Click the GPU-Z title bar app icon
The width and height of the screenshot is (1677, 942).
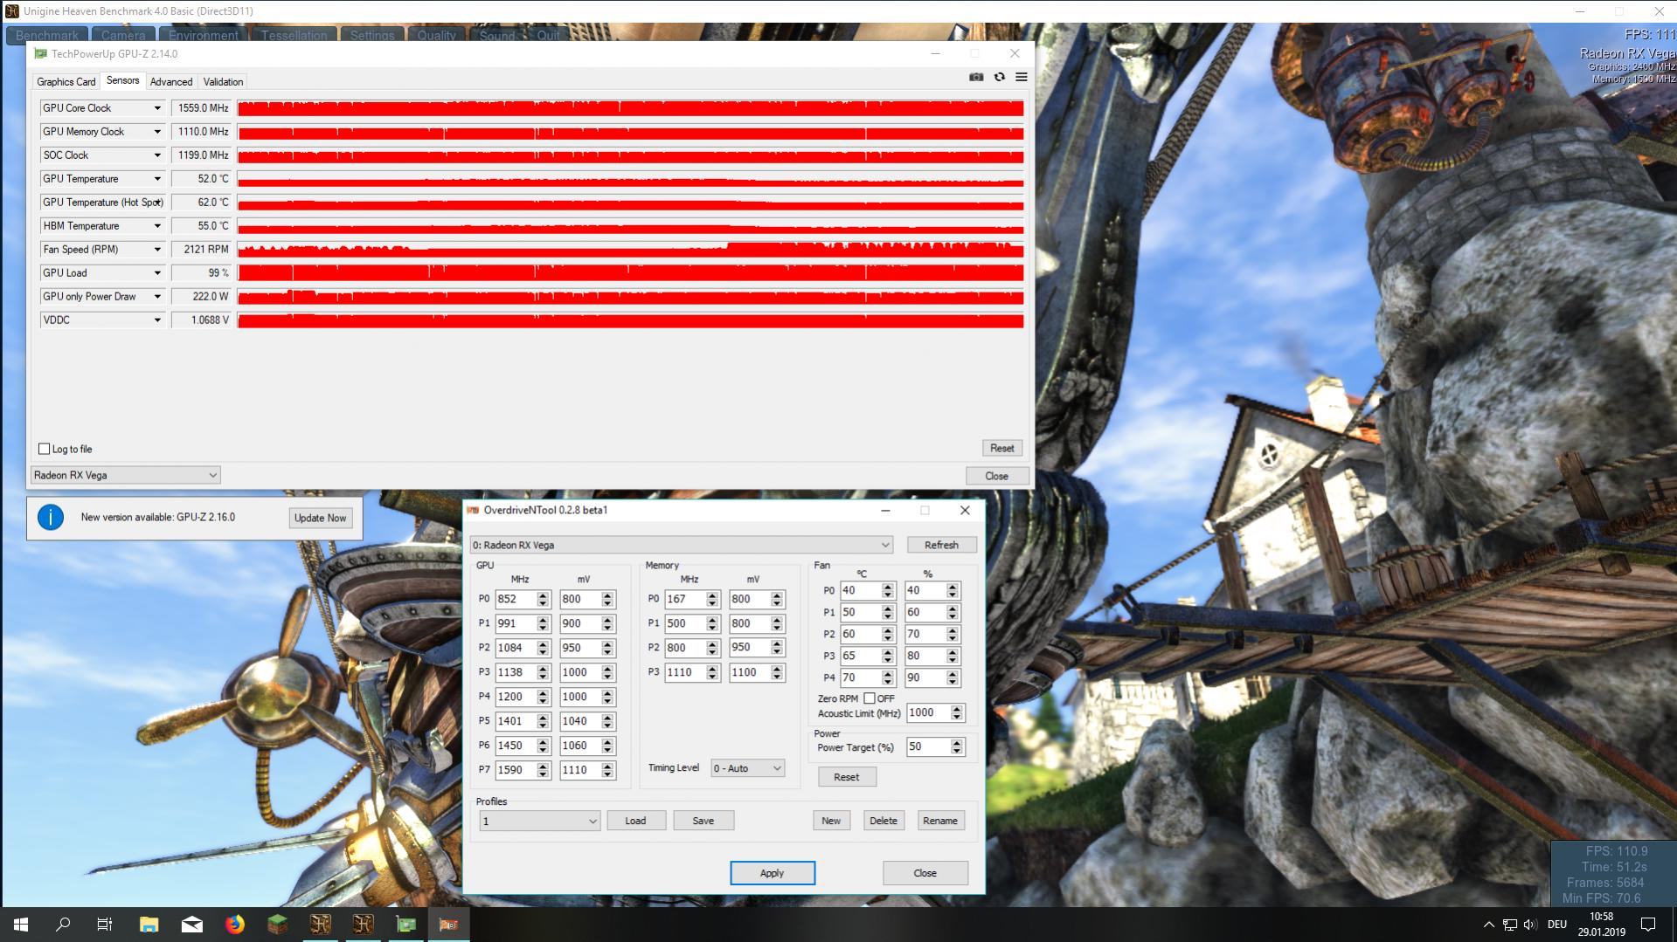point(40,53)
